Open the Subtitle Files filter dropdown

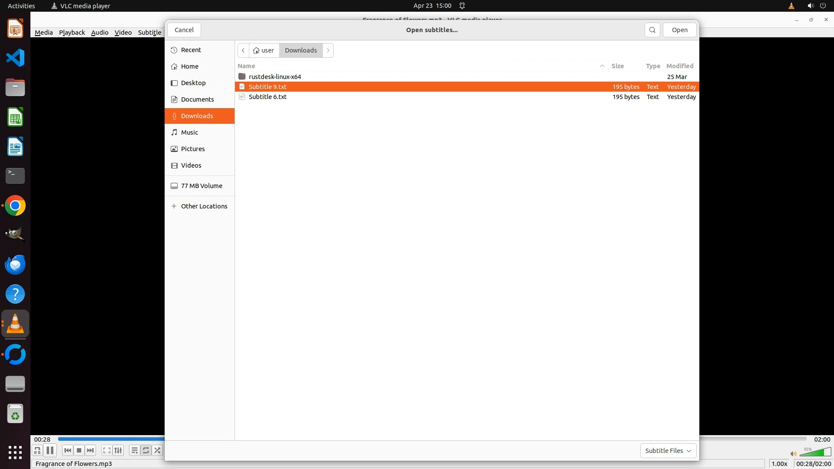pos(668,451)
